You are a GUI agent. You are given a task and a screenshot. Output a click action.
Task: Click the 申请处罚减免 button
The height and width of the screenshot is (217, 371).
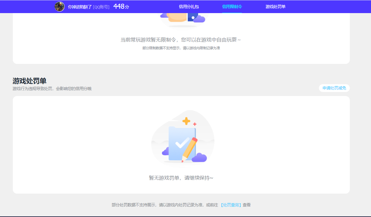coord(334,88)
